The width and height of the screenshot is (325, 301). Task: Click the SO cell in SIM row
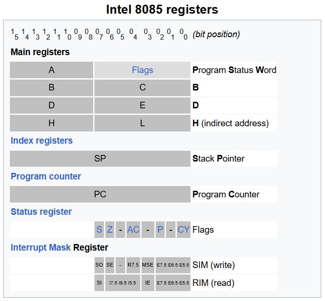99,265
